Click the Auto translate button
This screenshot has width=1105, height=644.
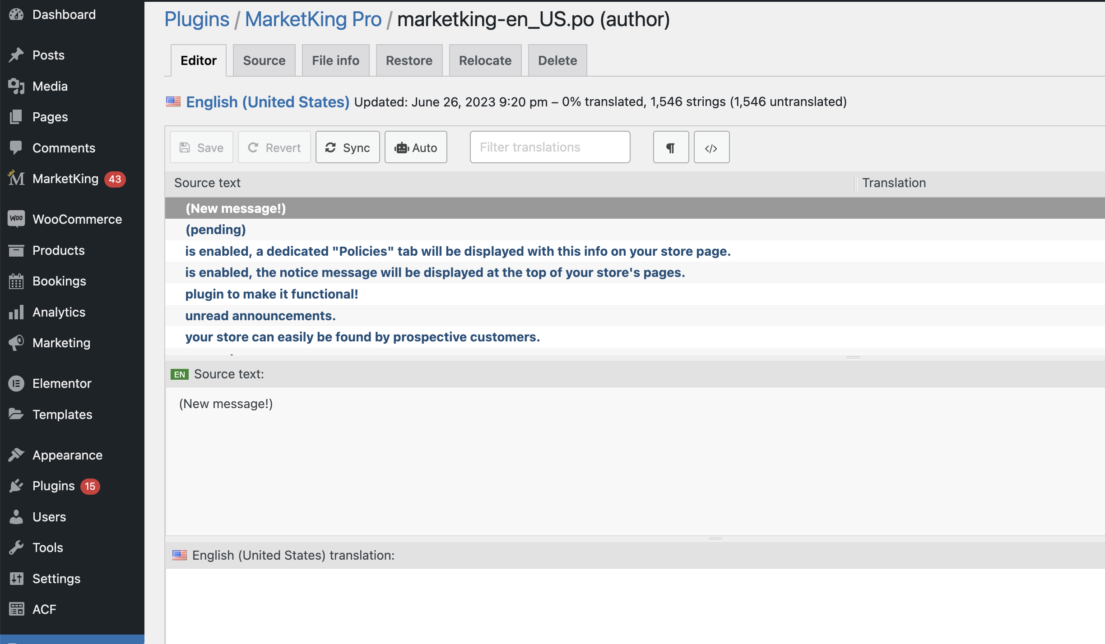(x=416, y=147)
